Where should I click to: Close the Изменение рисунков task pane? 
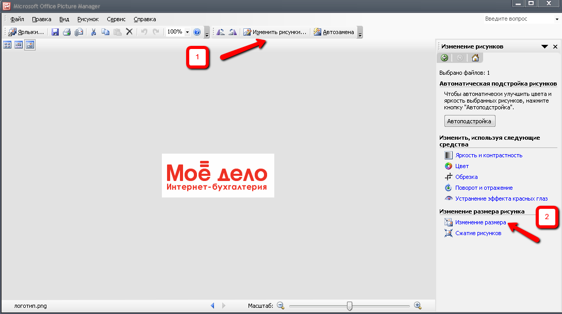[555, 46]
